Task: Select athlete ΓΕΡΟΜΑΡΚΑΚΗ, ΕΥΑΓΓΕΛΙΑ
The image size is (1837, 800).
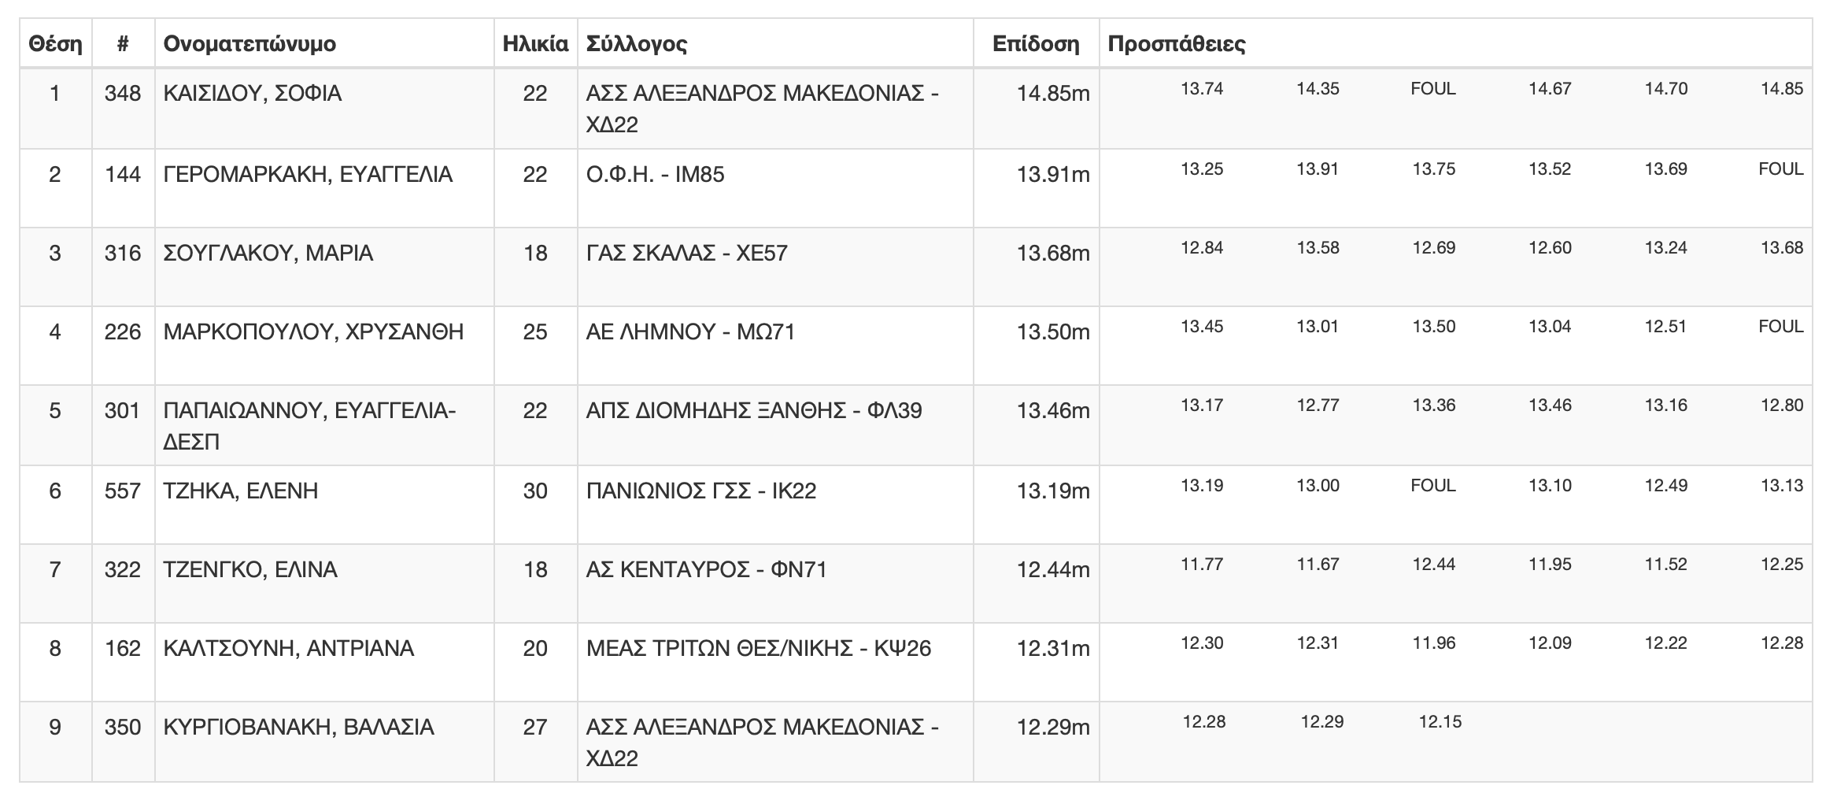Action: 308,174
